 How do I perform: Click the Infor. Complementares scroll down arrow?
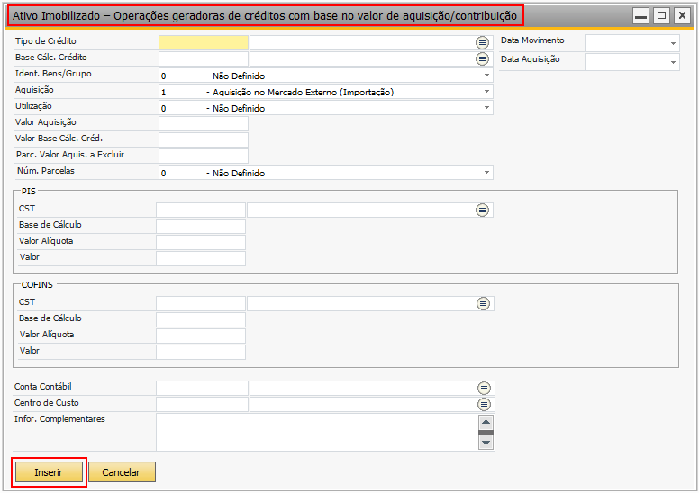click(486, 443)
